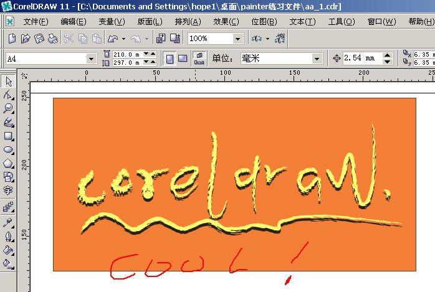Cut selection with scissors icon
435x292 pixels.
click(x=69, y=39)
